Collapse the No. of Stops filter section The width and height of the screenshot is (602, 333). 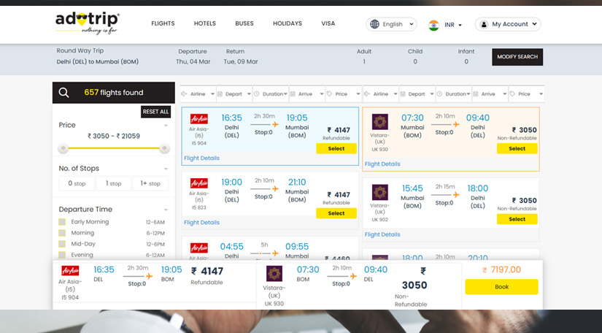[166, 169]
